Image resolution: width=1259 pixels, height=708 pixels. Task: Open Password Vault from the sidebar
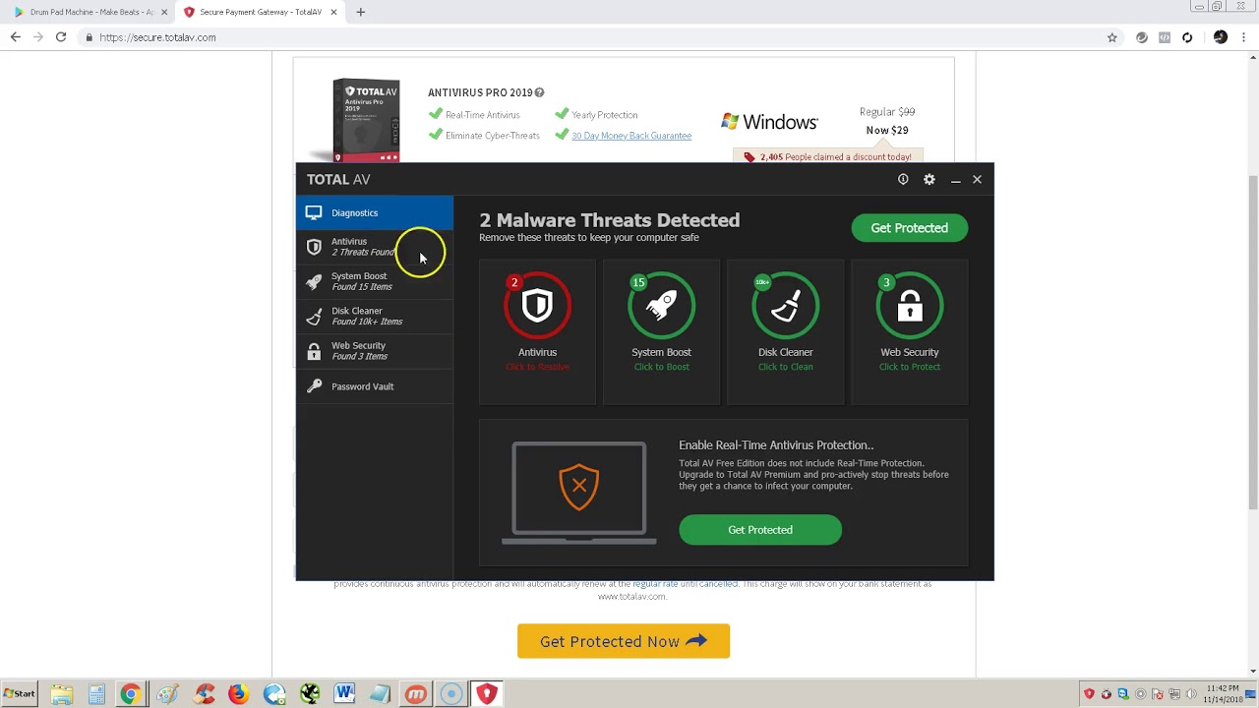tap(375, 386)
